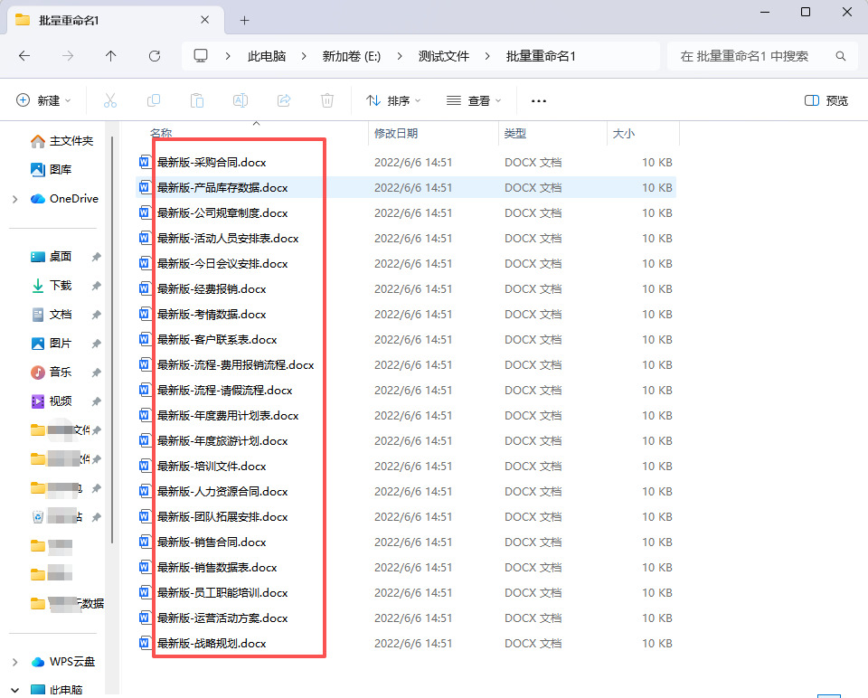Open the 排序 sort dropdown
This screenshot has height=698, width=868.
click(393, 100)
